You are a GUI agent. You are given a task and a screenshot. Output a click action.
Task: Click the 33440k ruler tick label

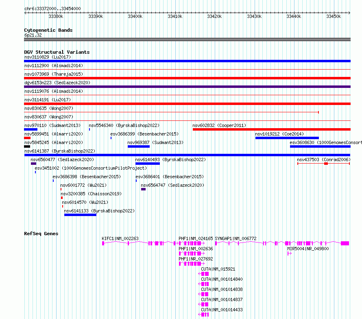coord(294,16)
